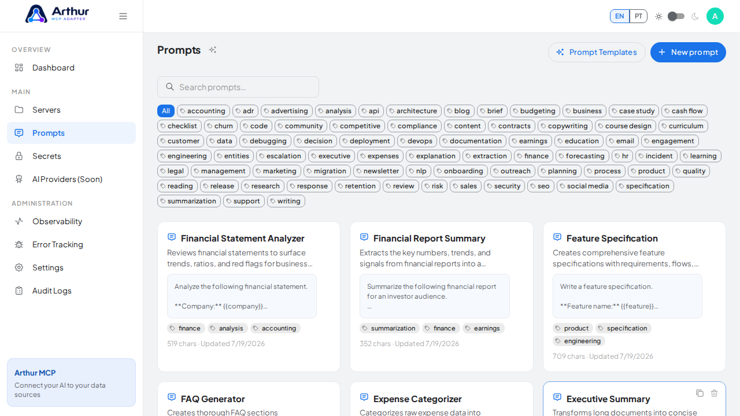Click the Observability pulse icon

[19, 221]
